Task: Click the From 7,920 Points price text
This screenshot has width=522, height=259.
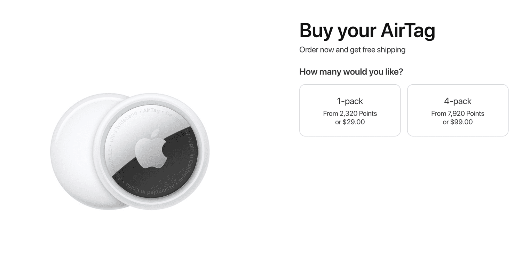Action: 457,113
